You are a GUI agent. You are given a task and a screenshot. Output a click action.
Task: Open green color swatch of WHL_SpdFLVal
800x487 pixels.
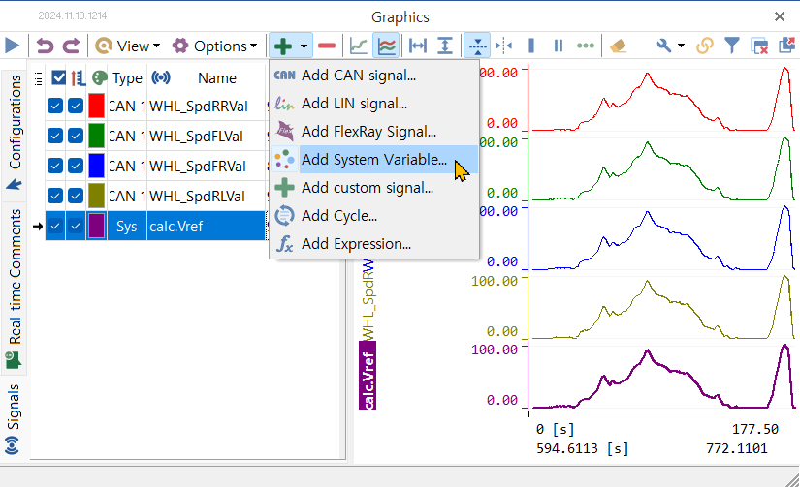pyautogui.click(x=96, y=136)
